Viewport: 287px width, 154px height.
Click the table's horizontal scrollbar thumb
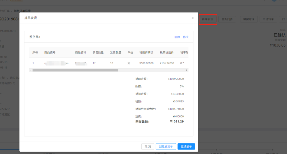coord(75,70)
